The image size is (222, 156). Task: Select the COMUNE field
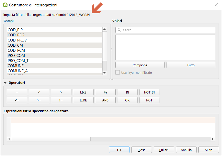coord(16,66)
